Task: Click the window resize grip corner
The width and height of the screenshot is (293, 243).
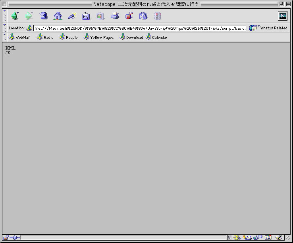Action: 288,237
